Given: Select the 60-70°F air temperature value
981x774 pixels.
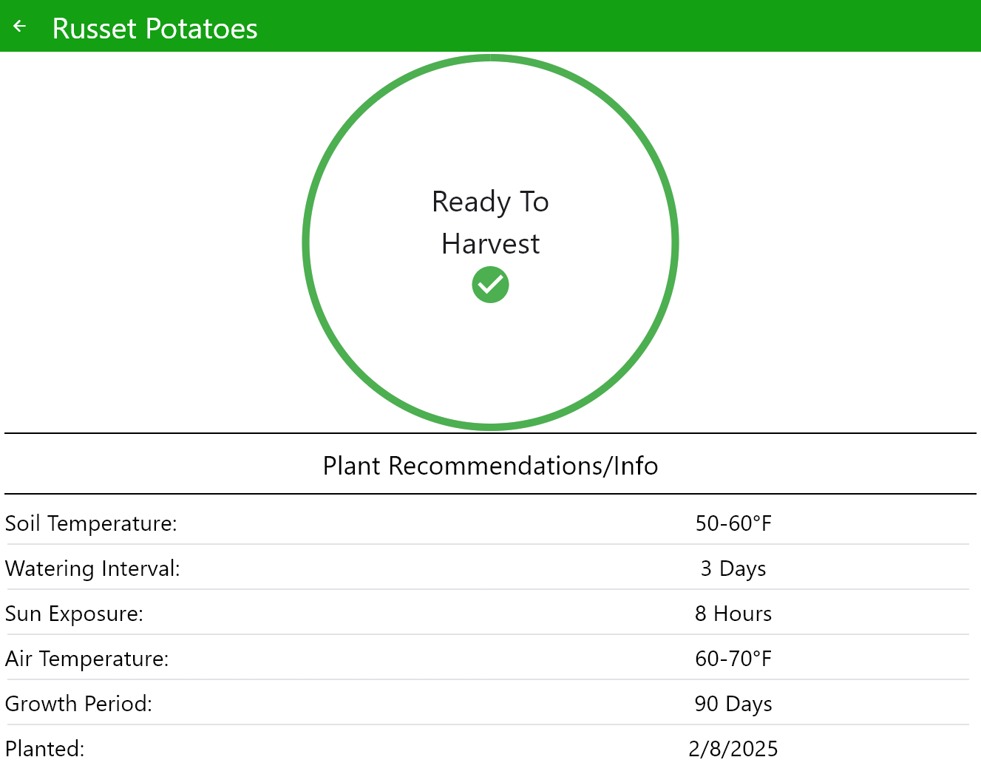Looking at the screenshot, I should tap(733, 659).
